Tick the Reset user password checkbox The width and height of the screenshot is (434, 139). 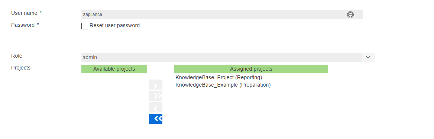pyautogui.click(x=85, y=26)
